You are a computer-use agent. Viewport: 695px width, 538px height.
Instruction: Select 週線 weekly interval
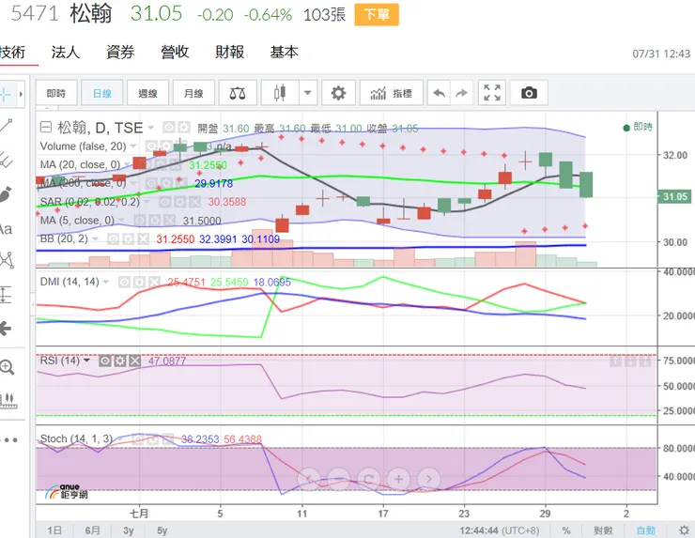(x=147, y=93)
